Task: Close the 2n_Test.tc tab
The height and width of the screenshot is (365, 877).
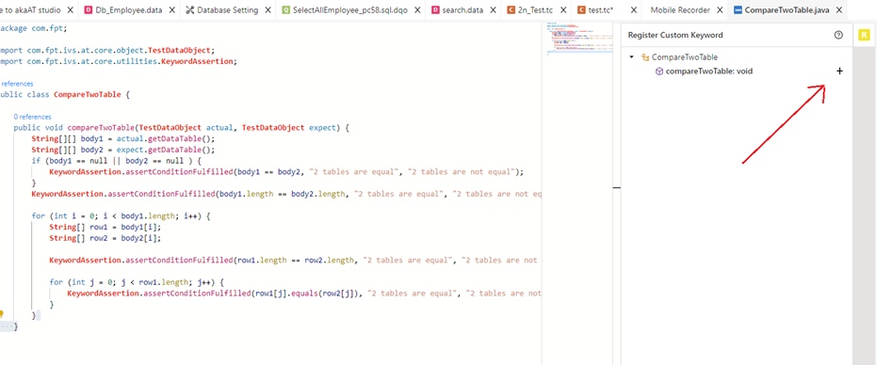Action: 563,10
